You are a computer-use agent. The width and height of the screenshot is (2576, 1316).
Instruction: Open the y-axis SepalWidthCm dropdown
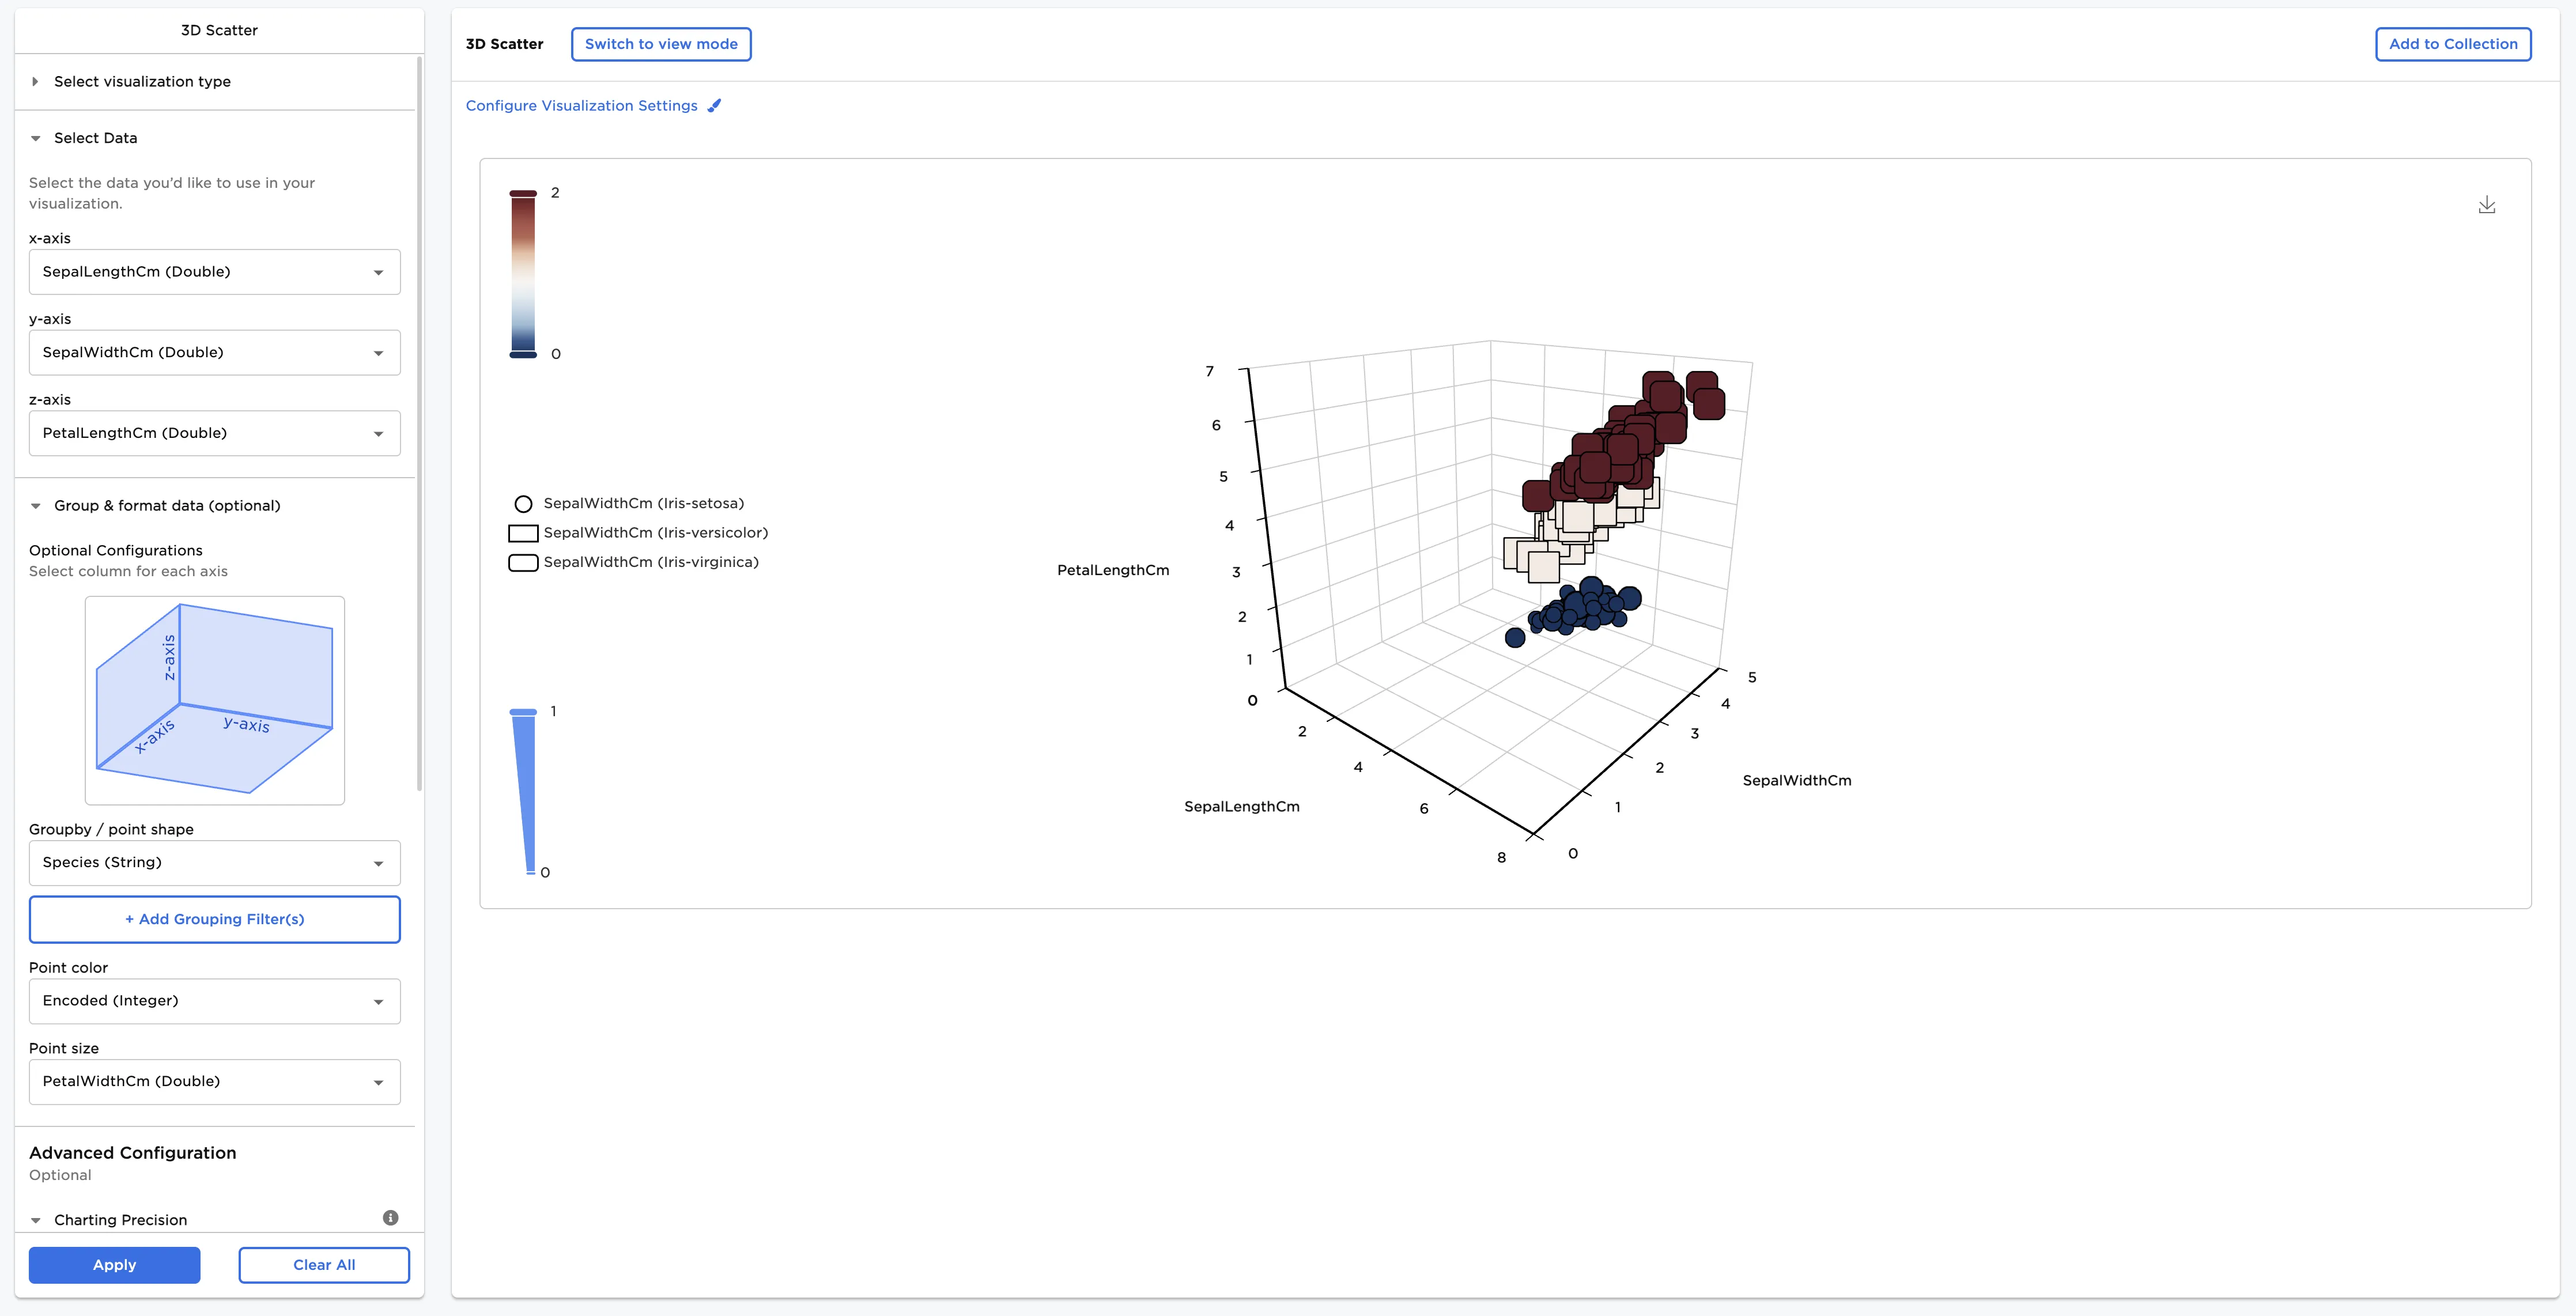point(214,353)
